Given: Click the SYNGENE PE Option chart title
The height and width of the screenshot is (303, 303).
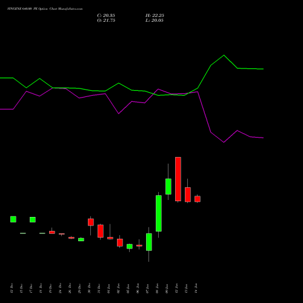Looking at the screenshot, I should click(x=45, y=9).
